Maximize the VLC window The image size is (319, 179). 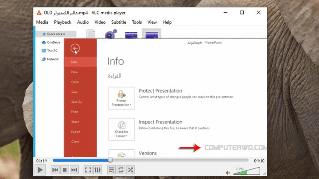[x=242, y=13]
